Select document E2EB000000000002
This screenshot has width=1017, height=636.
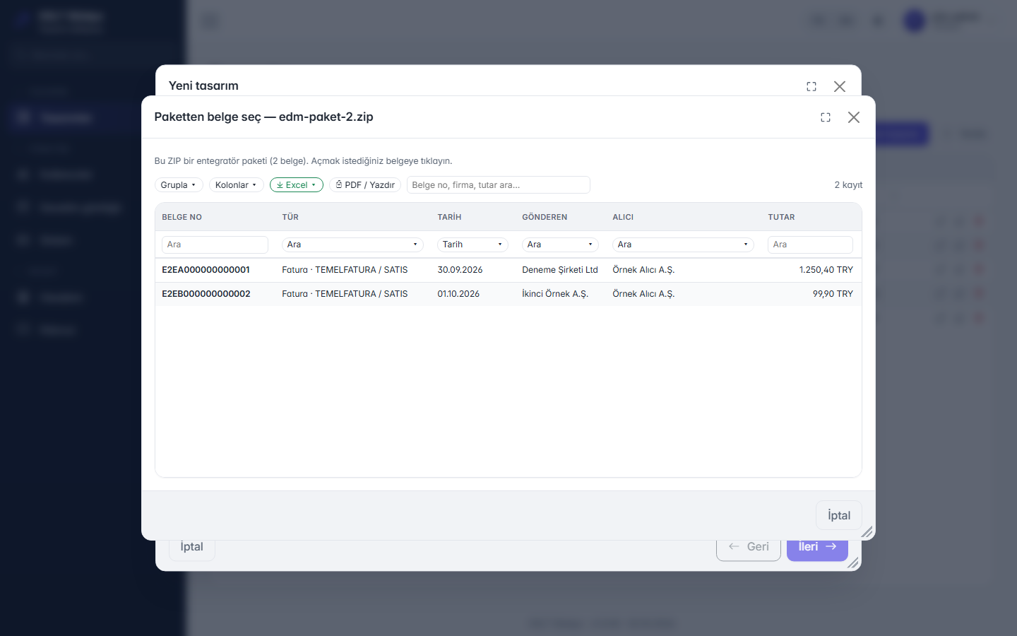click(206, 294)
